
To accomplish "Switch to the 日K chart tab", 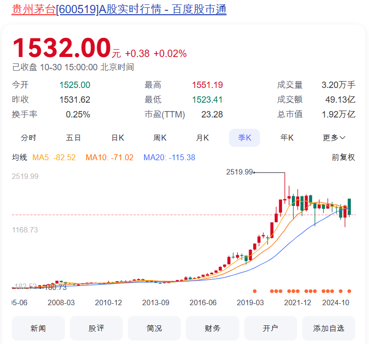I will (117, 138).
